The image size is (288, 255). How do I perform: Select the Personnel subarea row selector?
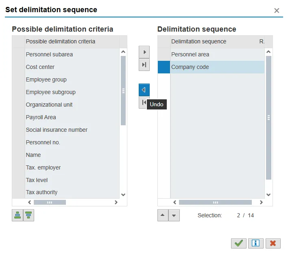(19, 54)
